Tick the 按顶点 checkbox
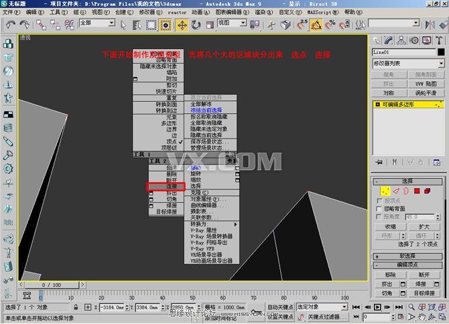The height and width of the screenshot is (324, 449). [379, 200]
